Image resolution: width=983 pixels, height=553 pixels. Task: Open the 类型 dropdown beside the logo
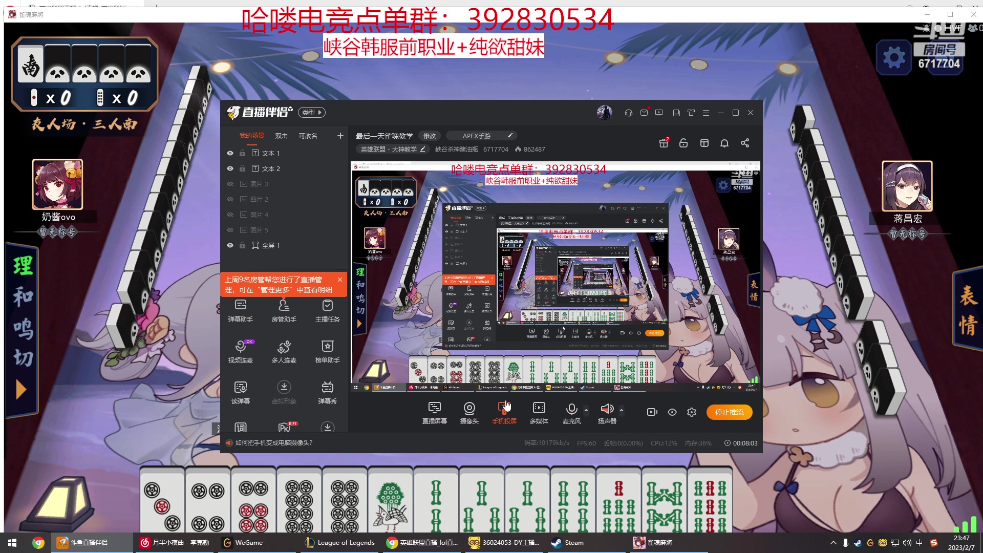point(311,112)
